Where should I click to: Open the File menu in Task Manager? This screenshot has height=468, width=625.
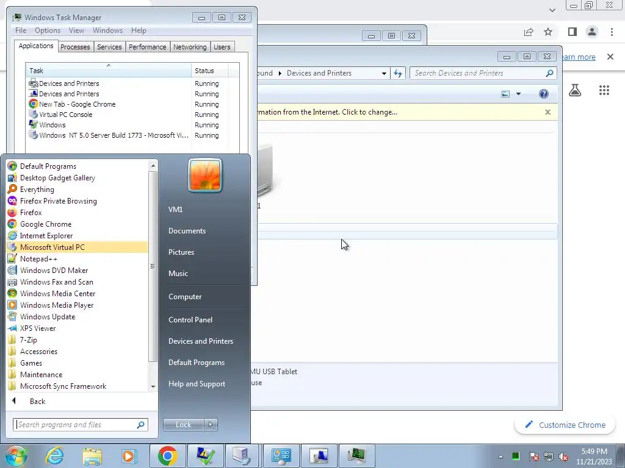(x=21, y=30)
